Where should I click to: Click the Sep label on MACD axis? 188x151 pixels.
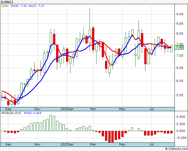[8, 144]
